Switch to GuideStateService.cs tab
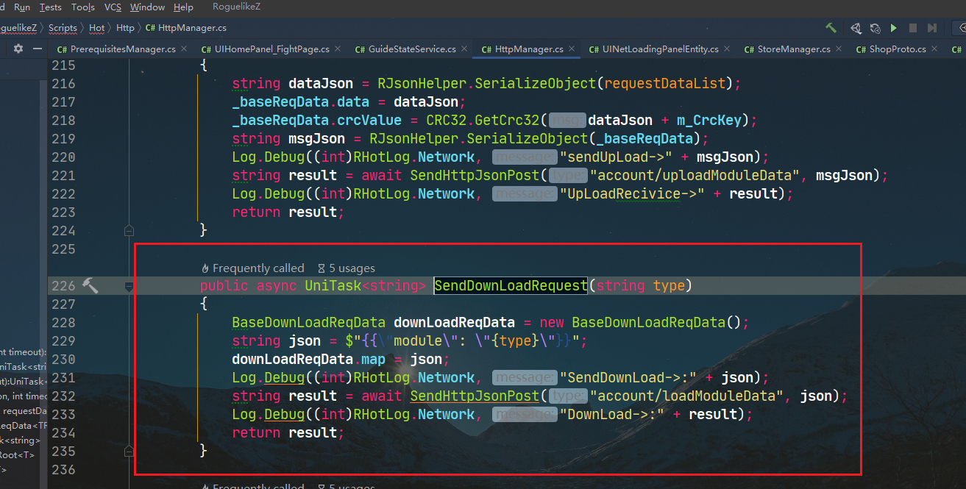 click(412, 49)
